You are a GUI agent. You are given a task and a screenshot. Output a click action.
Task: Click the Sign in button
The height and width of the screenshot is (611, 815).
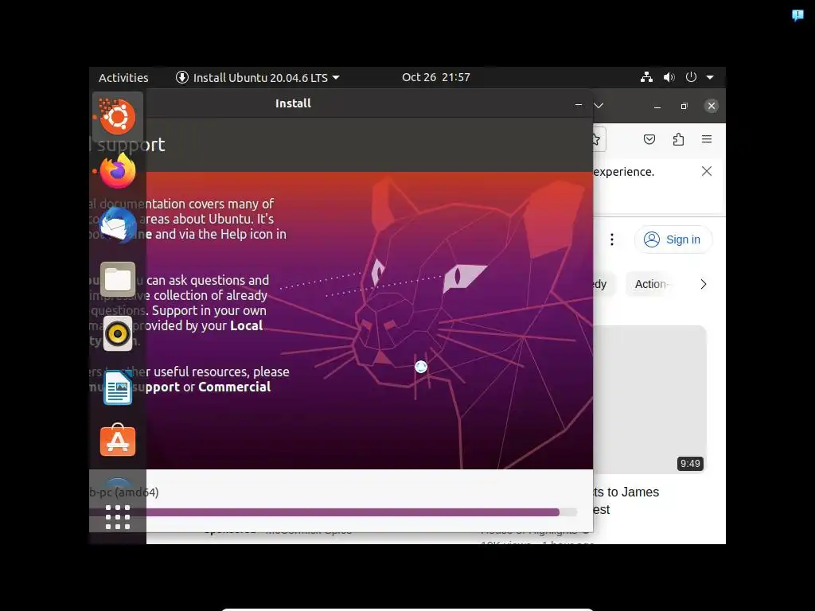coord(673,239)
